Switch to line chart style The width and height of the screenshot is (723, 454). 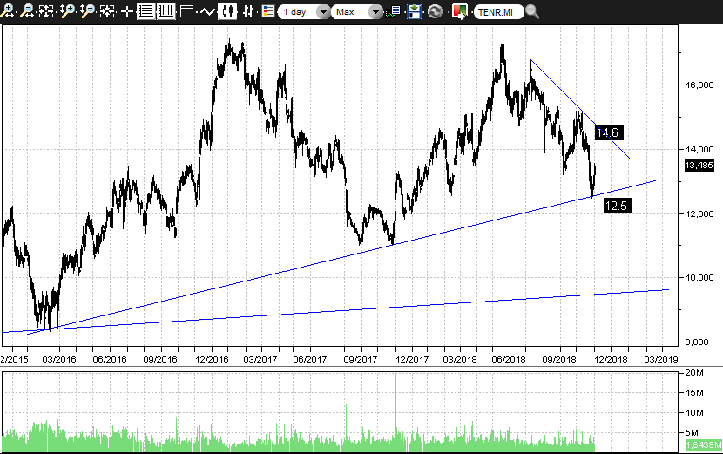(x=207, y=11)
